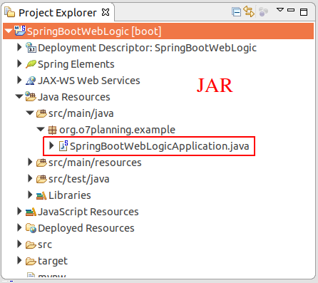Screen dimensions: 318x283
Task: Click the Libraries books icon
Action: pos(41,195)
